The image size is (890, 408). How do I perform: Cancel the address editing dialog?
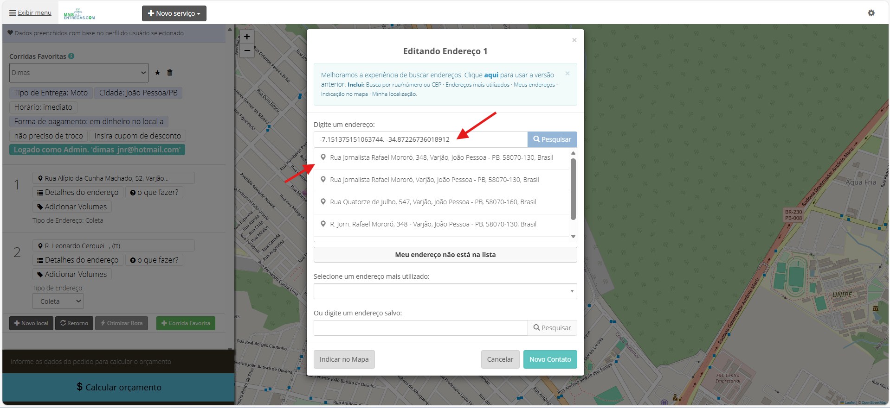pos(500,359)
